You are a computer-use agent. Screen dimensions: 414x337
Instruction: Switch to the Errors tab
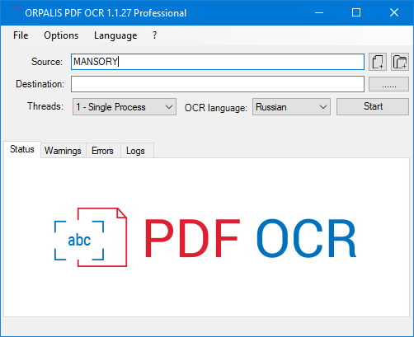coord(102,151)
